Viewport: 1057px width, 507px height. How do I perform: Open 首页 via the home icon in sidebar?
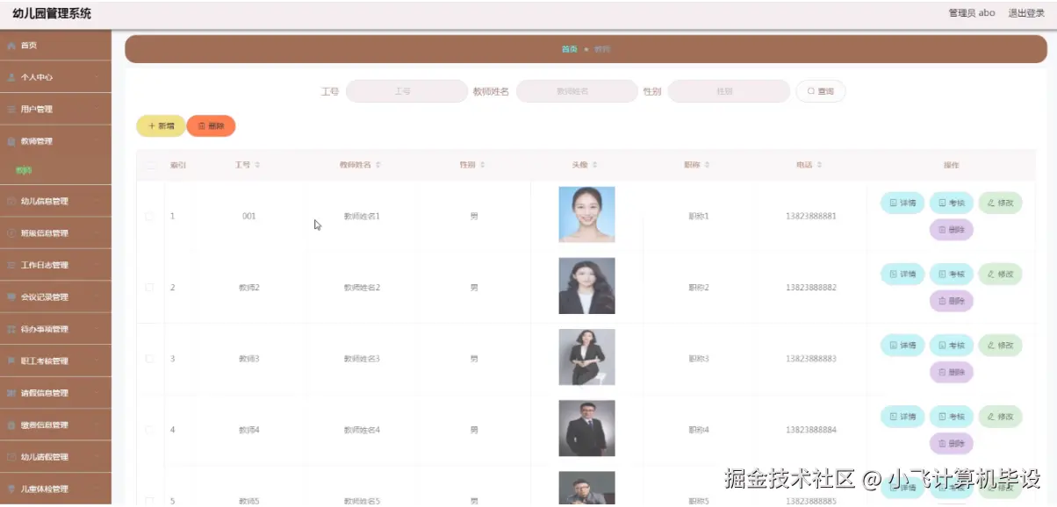click(10, 45)
